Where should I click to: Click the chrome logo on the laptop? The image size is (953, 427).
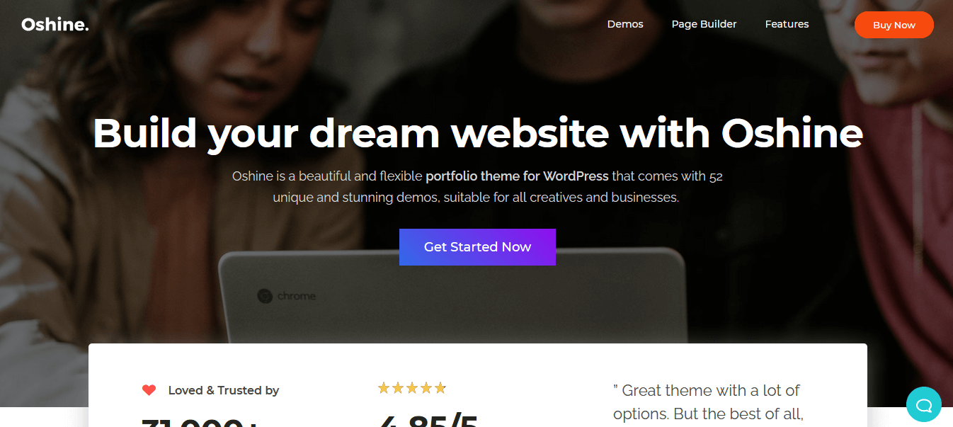265,296
